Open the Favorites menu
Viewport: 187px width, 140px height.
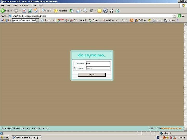[x=24, y=5]
